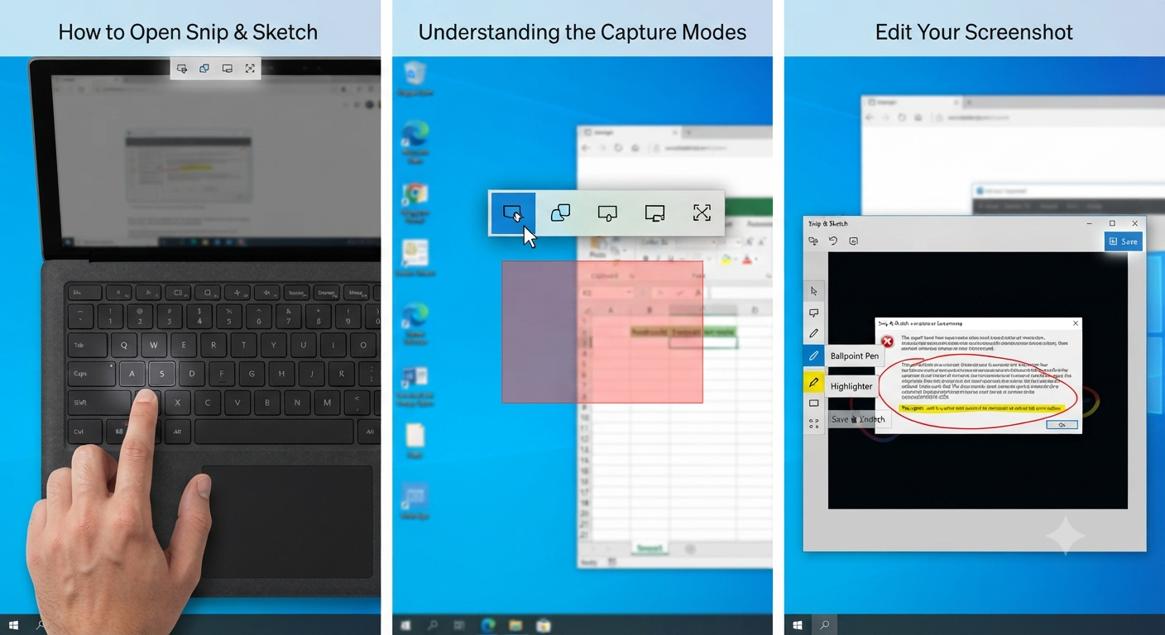Click the icon right of Undo in Snip & Sketch
The image size is (1165, 635).
point(853,241)
